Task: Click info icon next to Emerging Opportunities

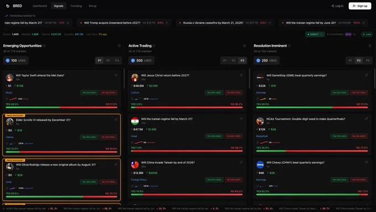Action: pos(44,45)
